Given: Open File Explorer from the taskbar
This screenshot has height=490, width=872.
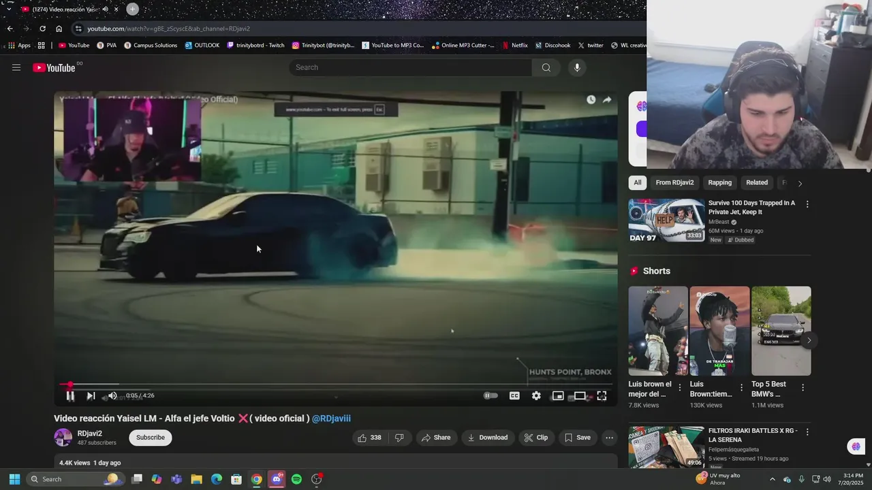Looking at the screenshot, I should [196, 479].
